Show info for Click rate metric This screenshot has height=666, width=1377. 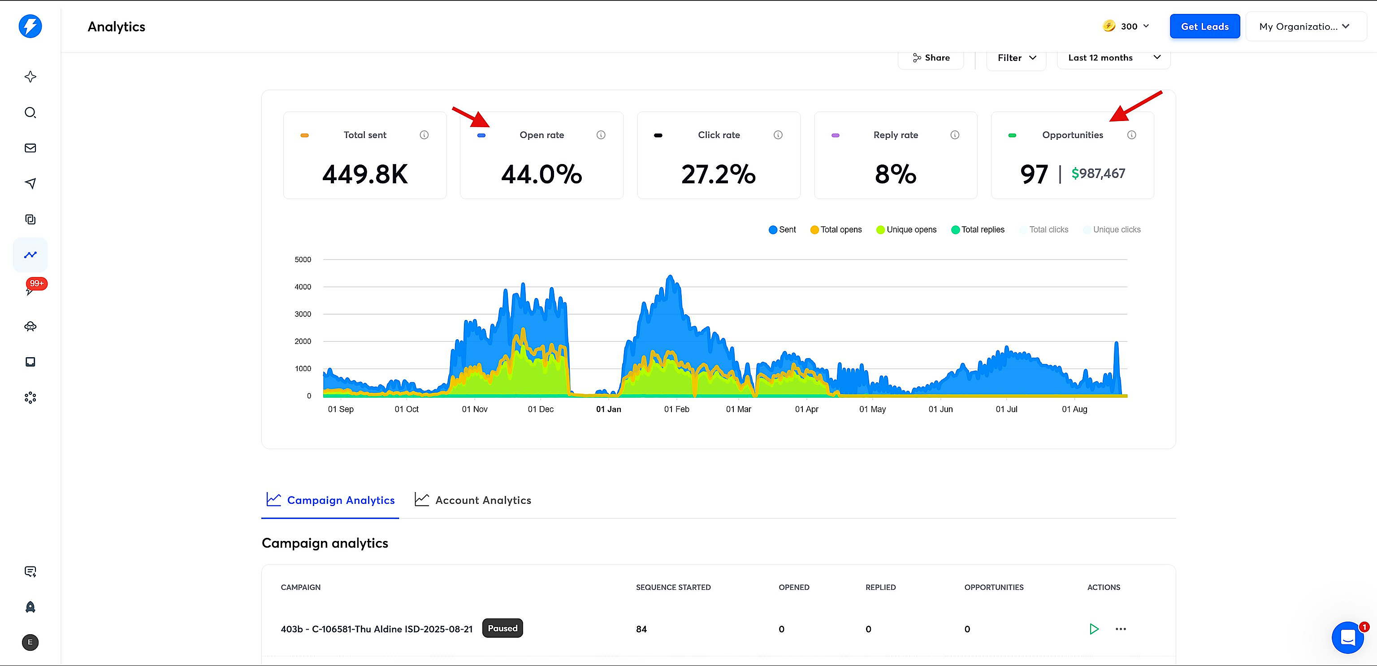click(778, 135)
